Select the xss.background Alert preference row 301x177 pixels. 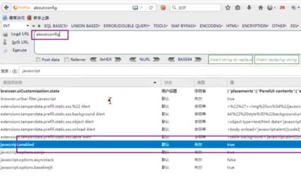150,114
